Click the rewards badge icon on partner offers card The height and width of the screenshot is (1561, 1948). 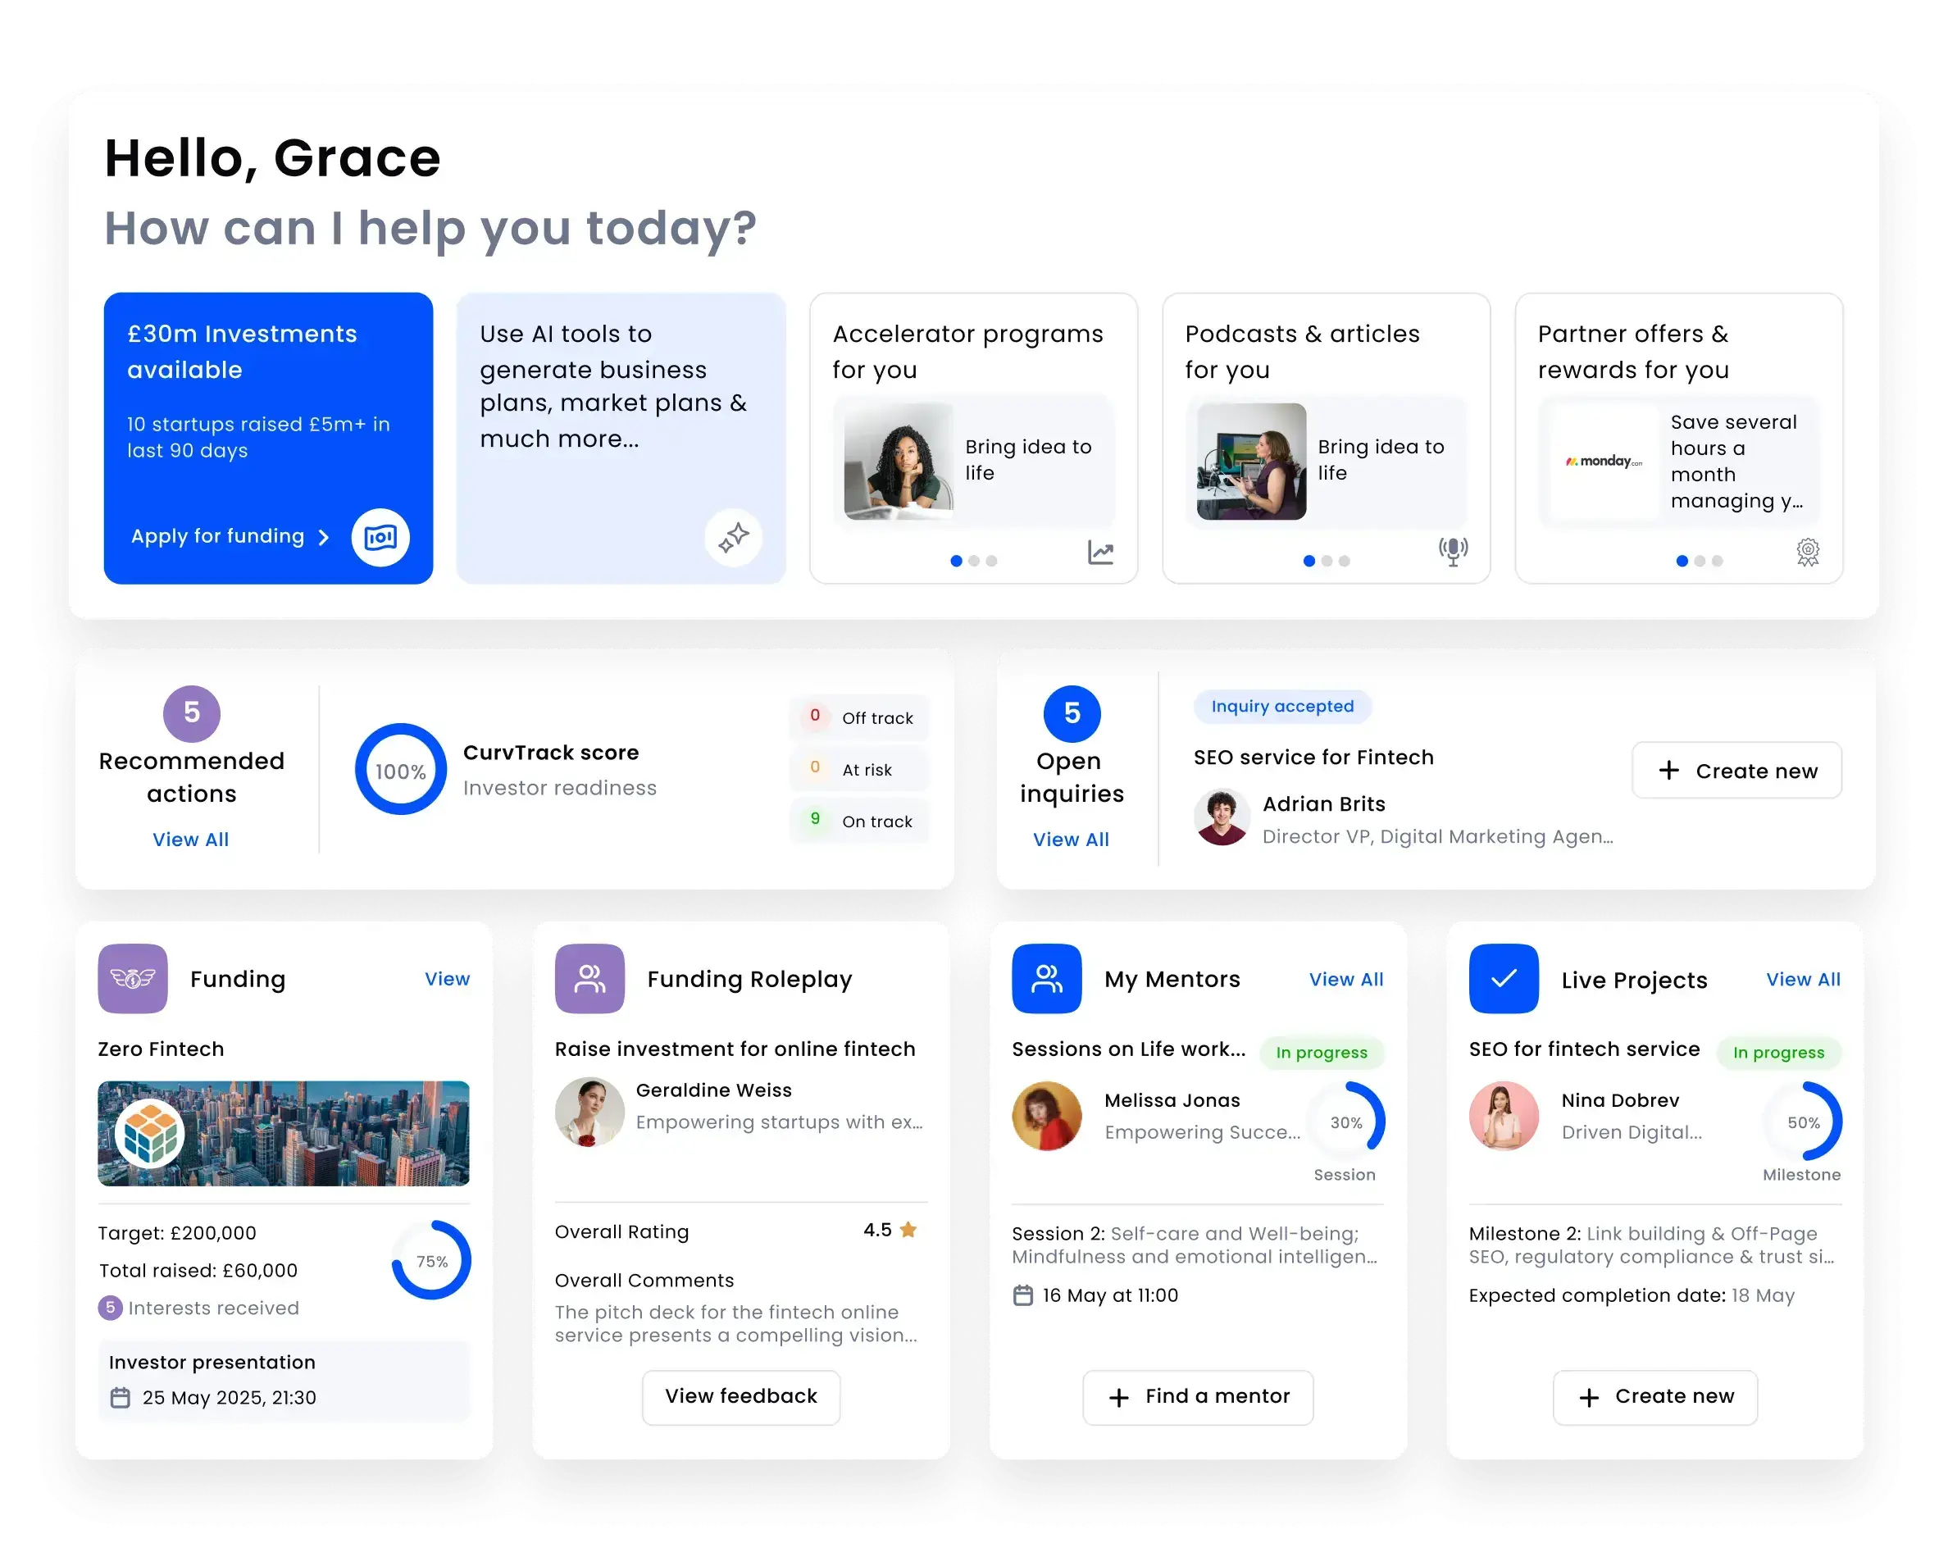pos(1807,551)
